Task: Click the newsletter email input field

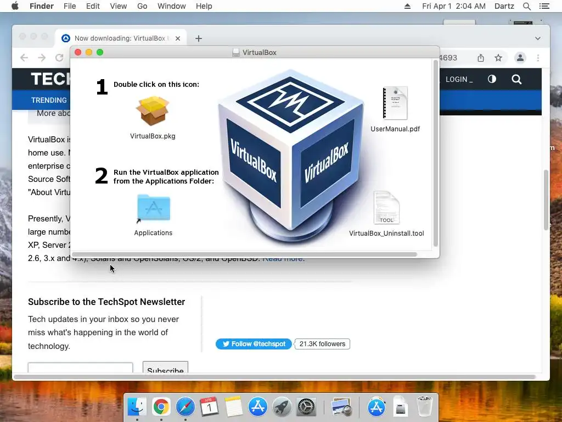Action: click(80, 368)
